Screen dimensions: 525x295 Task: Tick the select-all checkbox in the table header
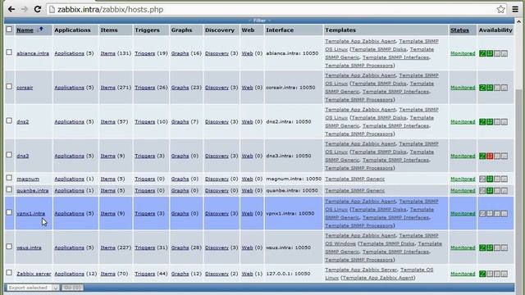(x=9, y=29)
